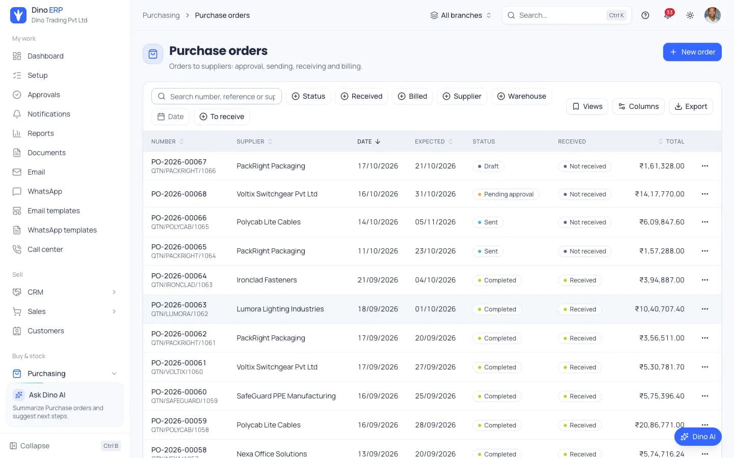
Task: Open the Views button
Action: (587, 106)
